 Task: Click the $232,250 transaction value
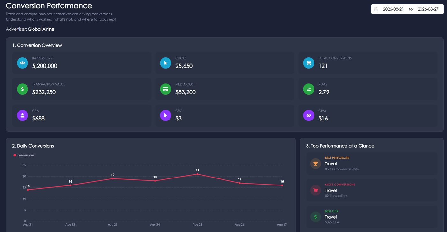click(x=44, y=92)
